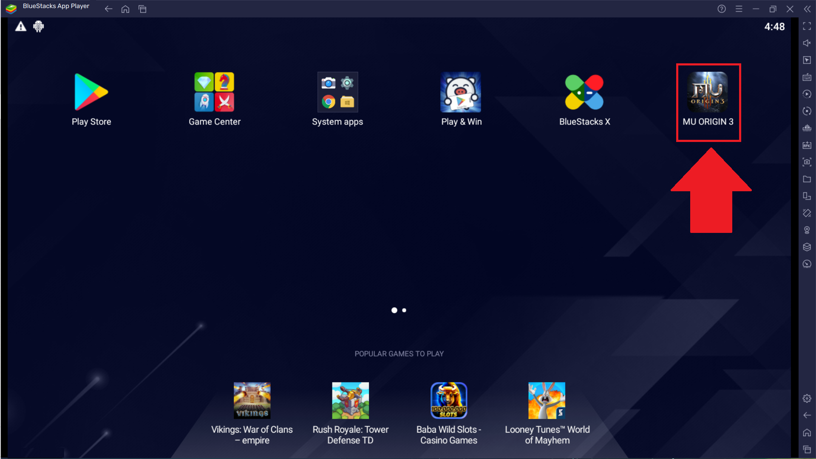
Task: Toggle eco mode gauge icon
Action: tap(807, 264)
